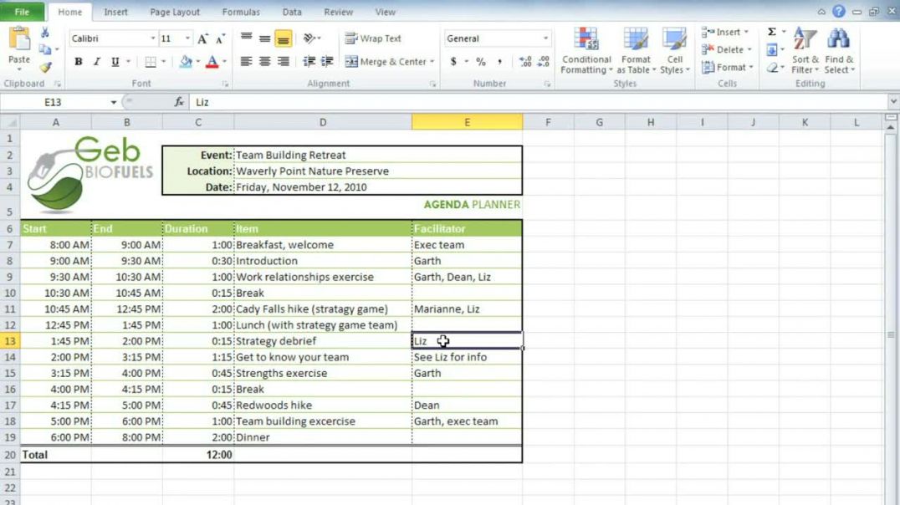Open the font size dropdown
The width and height of the screenshot is (900, 505).
[x=187, y=38]
